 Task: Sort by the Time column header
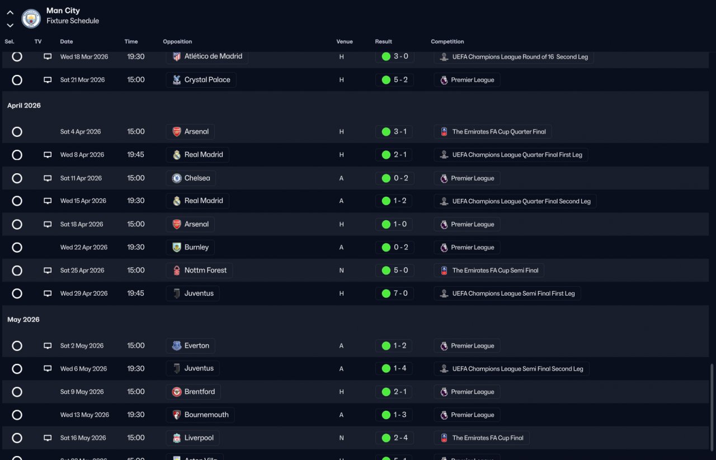click(x=131, y=41)
